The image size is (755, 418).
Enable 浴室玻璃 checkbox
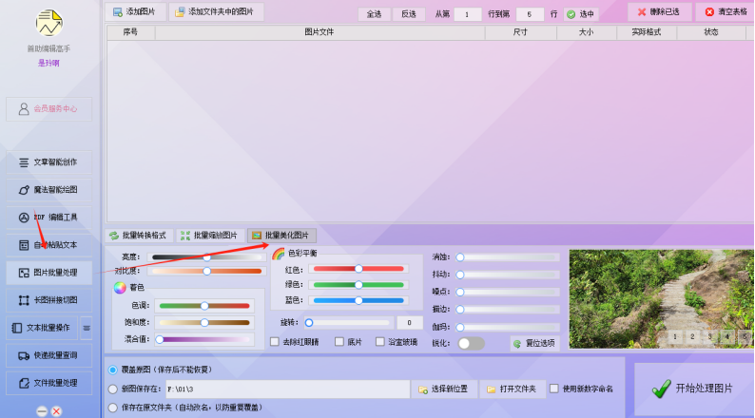tap(380, 341)
